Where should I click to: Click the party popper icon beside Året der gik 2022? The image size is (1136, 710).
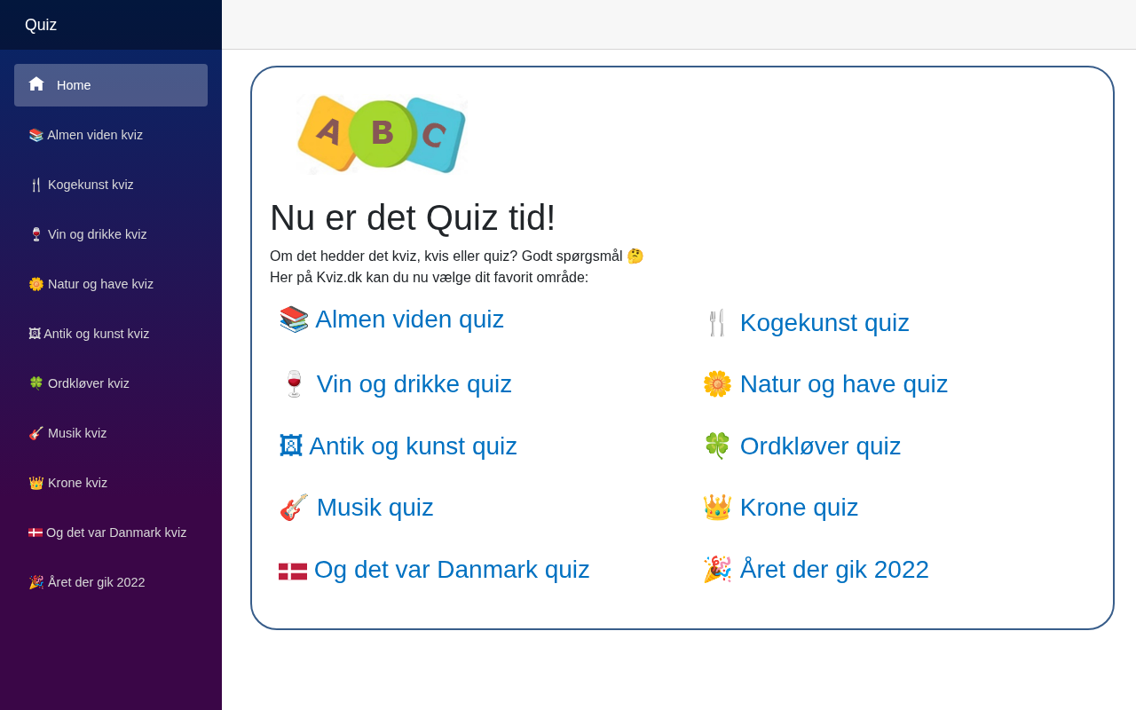(717, 570)
